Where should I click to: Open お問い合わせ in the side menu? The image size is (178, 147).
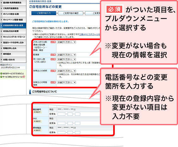(x=13, y=60)
